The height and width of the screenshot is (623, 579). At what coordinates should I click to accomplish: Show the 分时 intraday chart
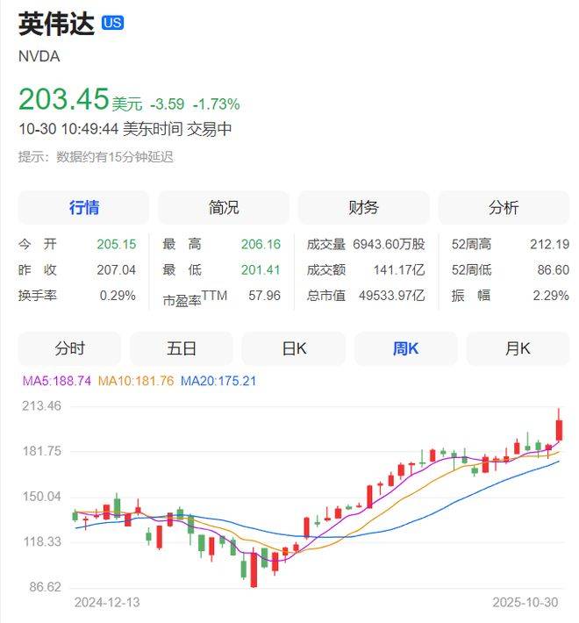point(70,348)
